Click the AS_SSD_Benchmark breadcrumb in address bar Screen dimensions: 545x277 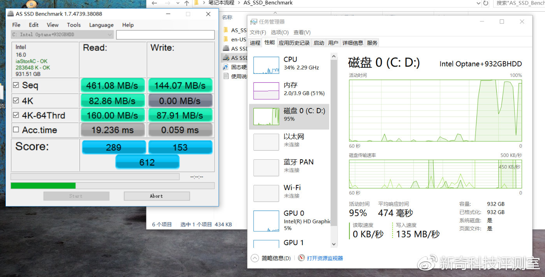coord(268,3)
